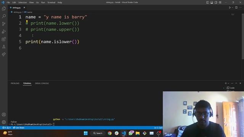The width and height of the screenshot is (244, 137).
Task: Open the Explorer view in activity bar
Action: 4,8
